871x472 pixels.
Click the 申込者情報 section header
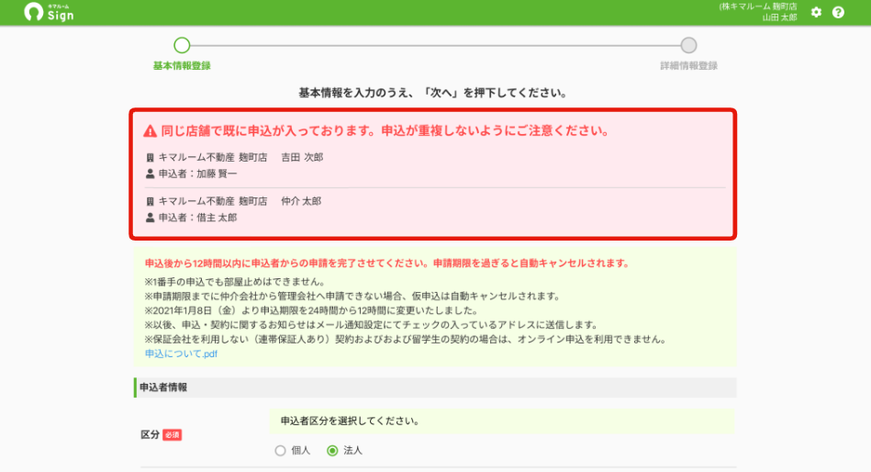pos(435,388)
